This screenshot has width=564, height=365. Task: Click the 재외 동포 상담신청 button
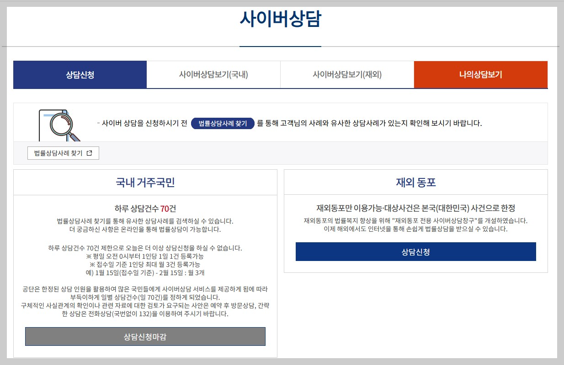[x=416, y=252]
